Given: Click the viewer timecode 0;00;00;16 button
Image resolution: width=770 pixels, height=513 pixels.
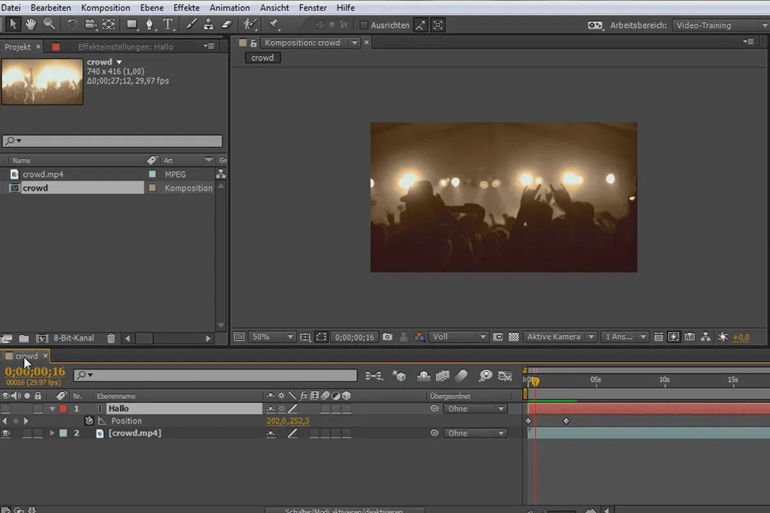Looking at the screenshot, I should pyautogui.click(x=355, y=337).
